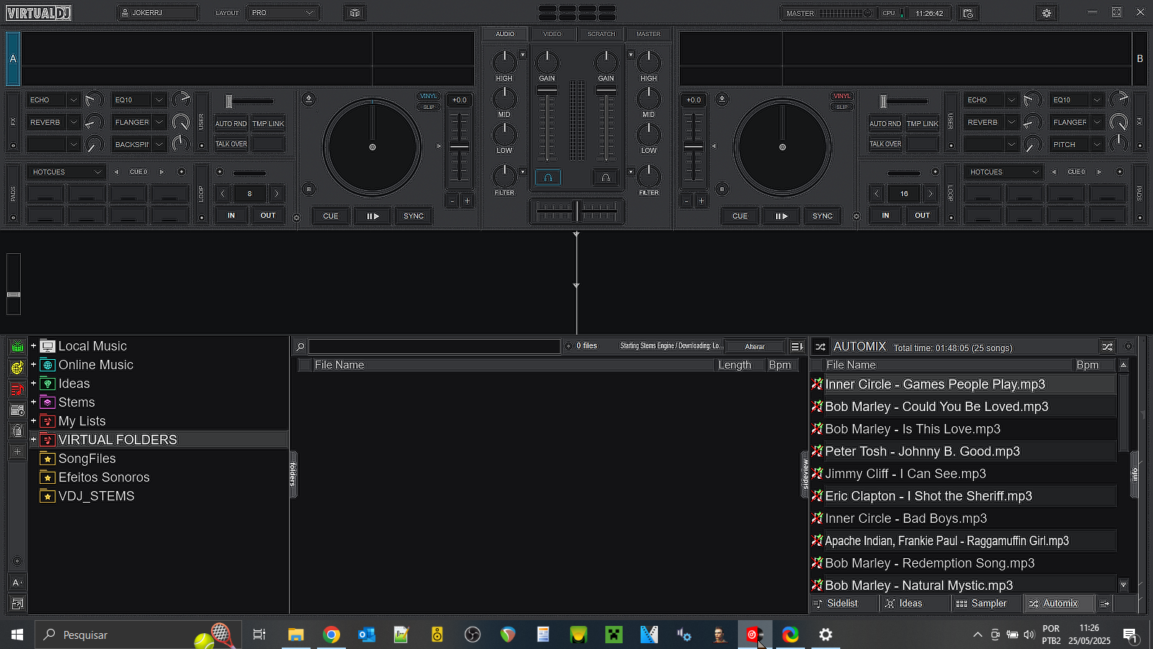The height and width of the screenshot is (649, 1153).
Task: Click the expand browser icon at sidebar bottom
Action: pyautogui.click(x=17, y=604)
